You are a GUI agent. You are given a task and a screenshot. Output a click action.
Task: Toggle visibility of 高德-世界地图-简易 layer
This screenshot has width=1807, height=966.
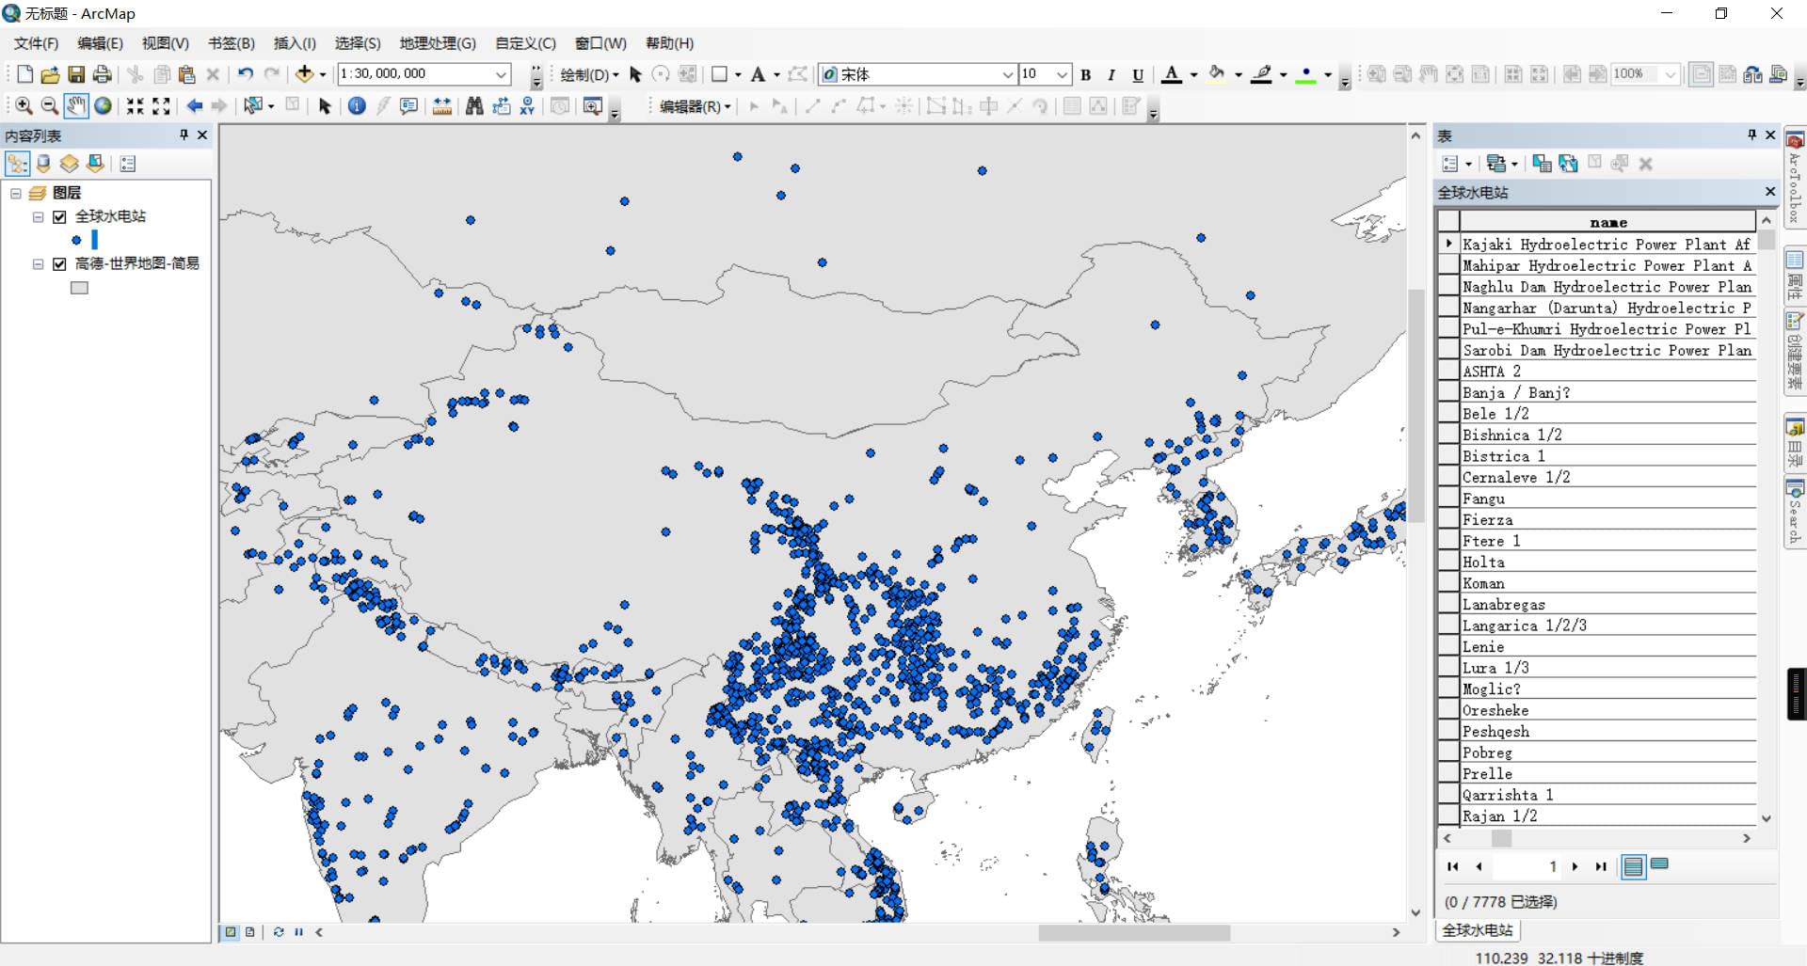coord(59,264)
